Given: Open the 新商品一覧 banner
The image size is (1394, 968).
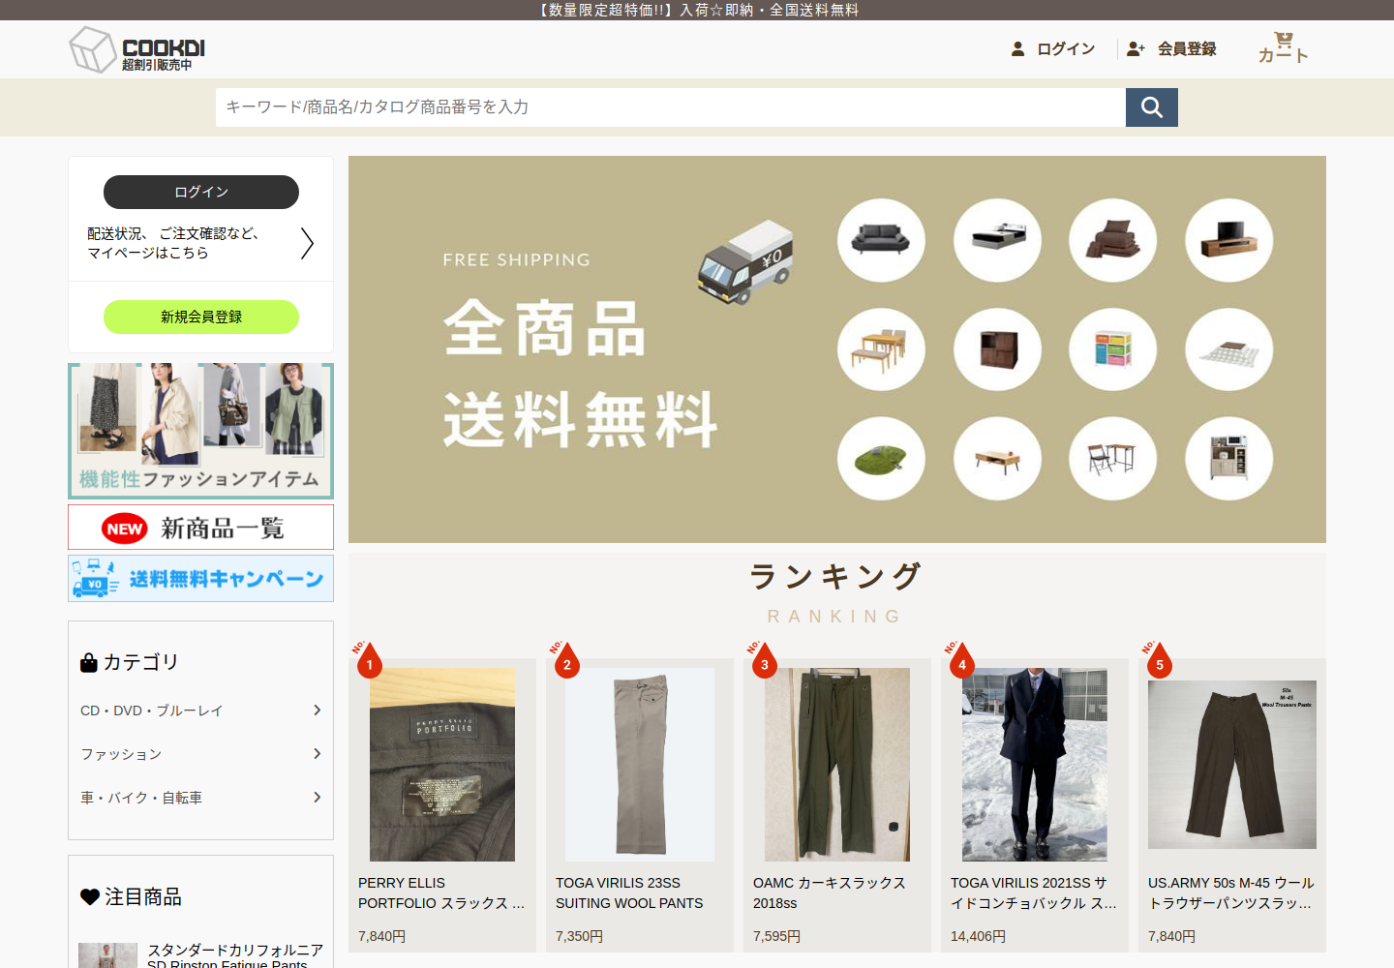Looking at the screenshot, I should tap(201, 528).
